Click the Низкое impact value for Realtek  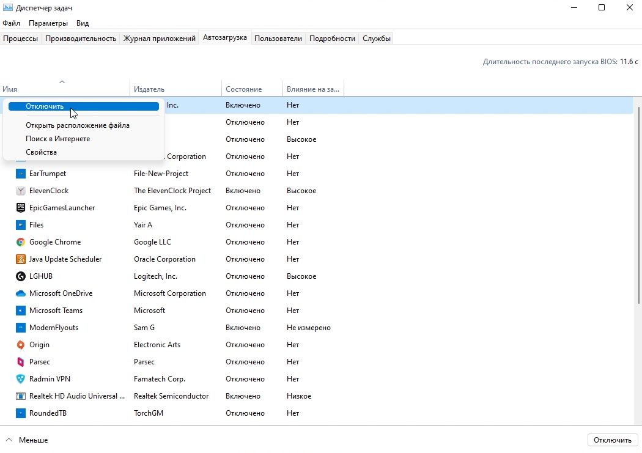299,396
